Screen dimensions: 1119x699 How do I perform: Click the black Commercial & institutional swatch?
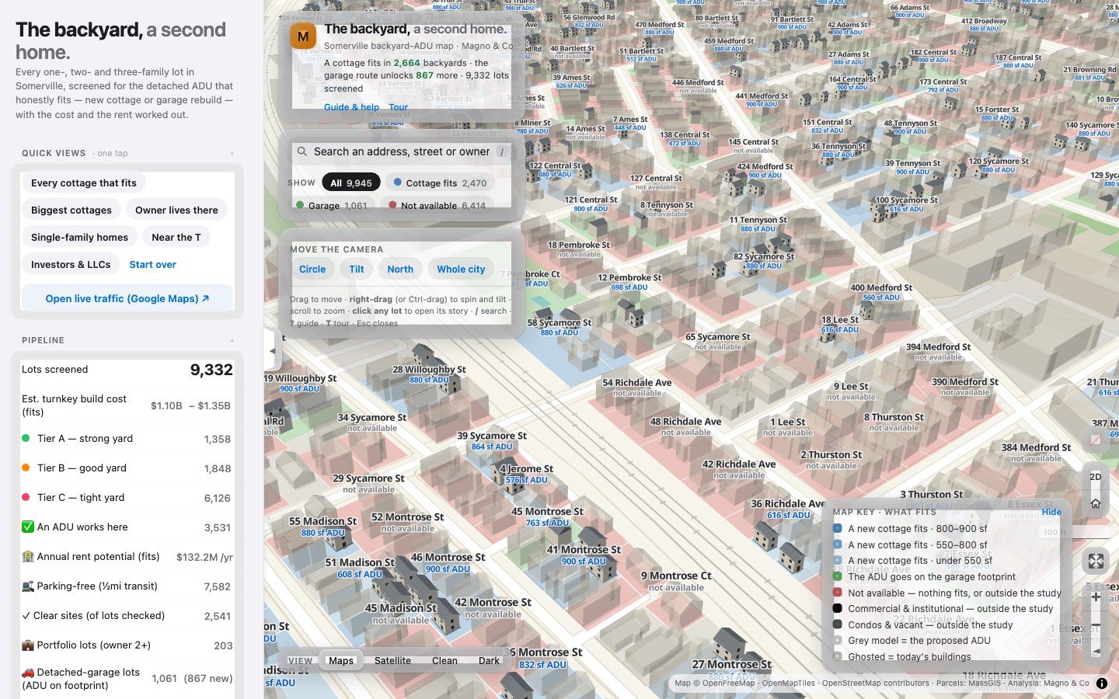838,608
